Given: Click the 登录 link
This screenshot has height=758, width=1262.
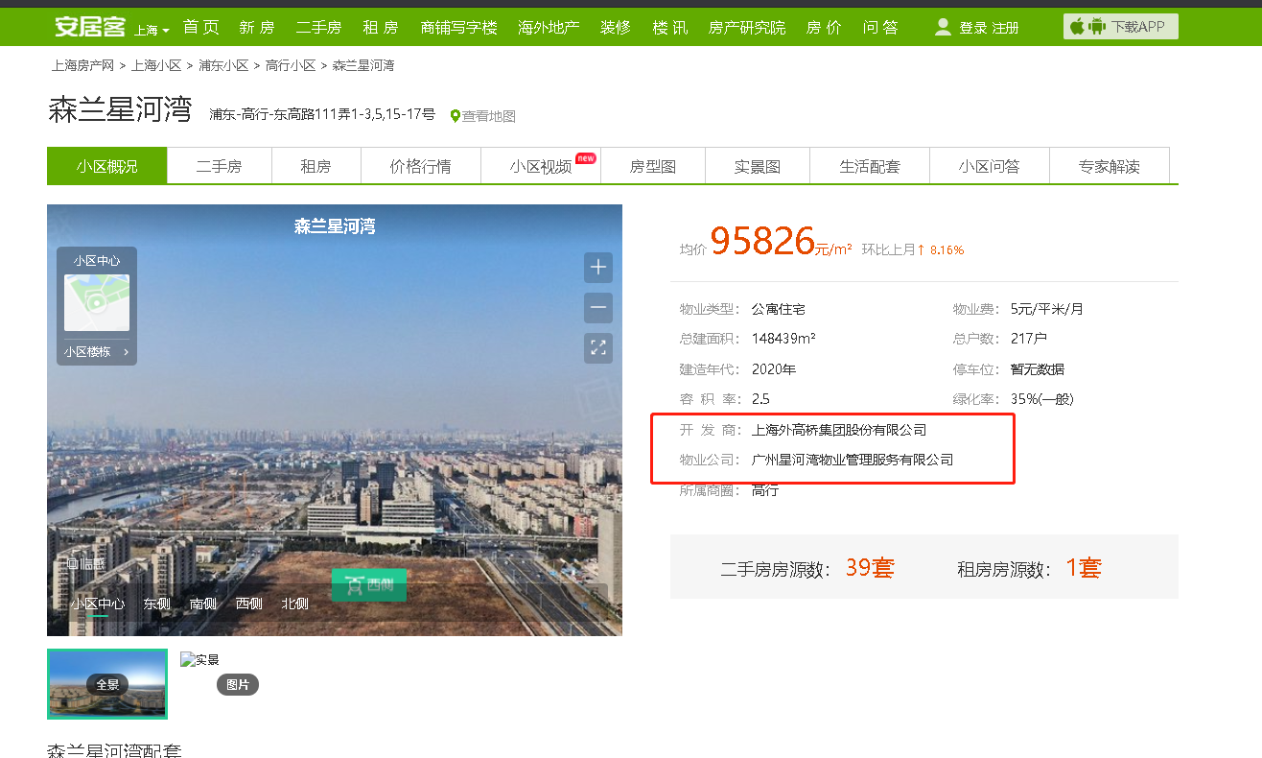Looking at the screenshot, I should [973, 29].
